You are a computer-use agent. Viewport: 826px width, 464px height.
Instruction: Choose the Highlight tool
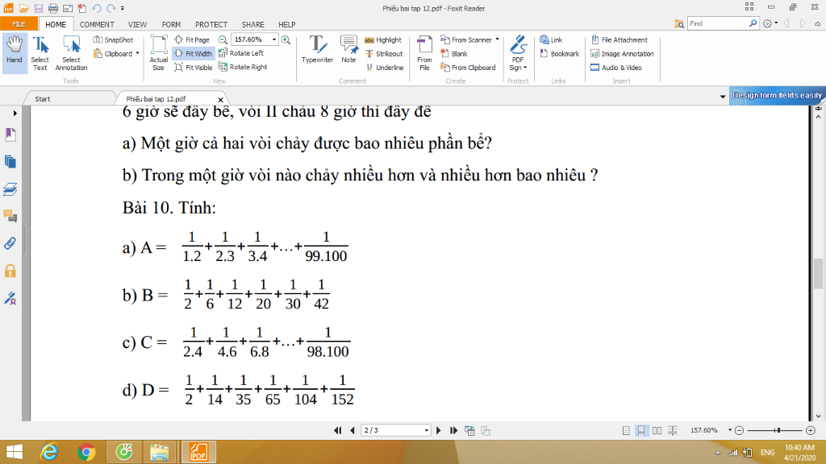383,40
